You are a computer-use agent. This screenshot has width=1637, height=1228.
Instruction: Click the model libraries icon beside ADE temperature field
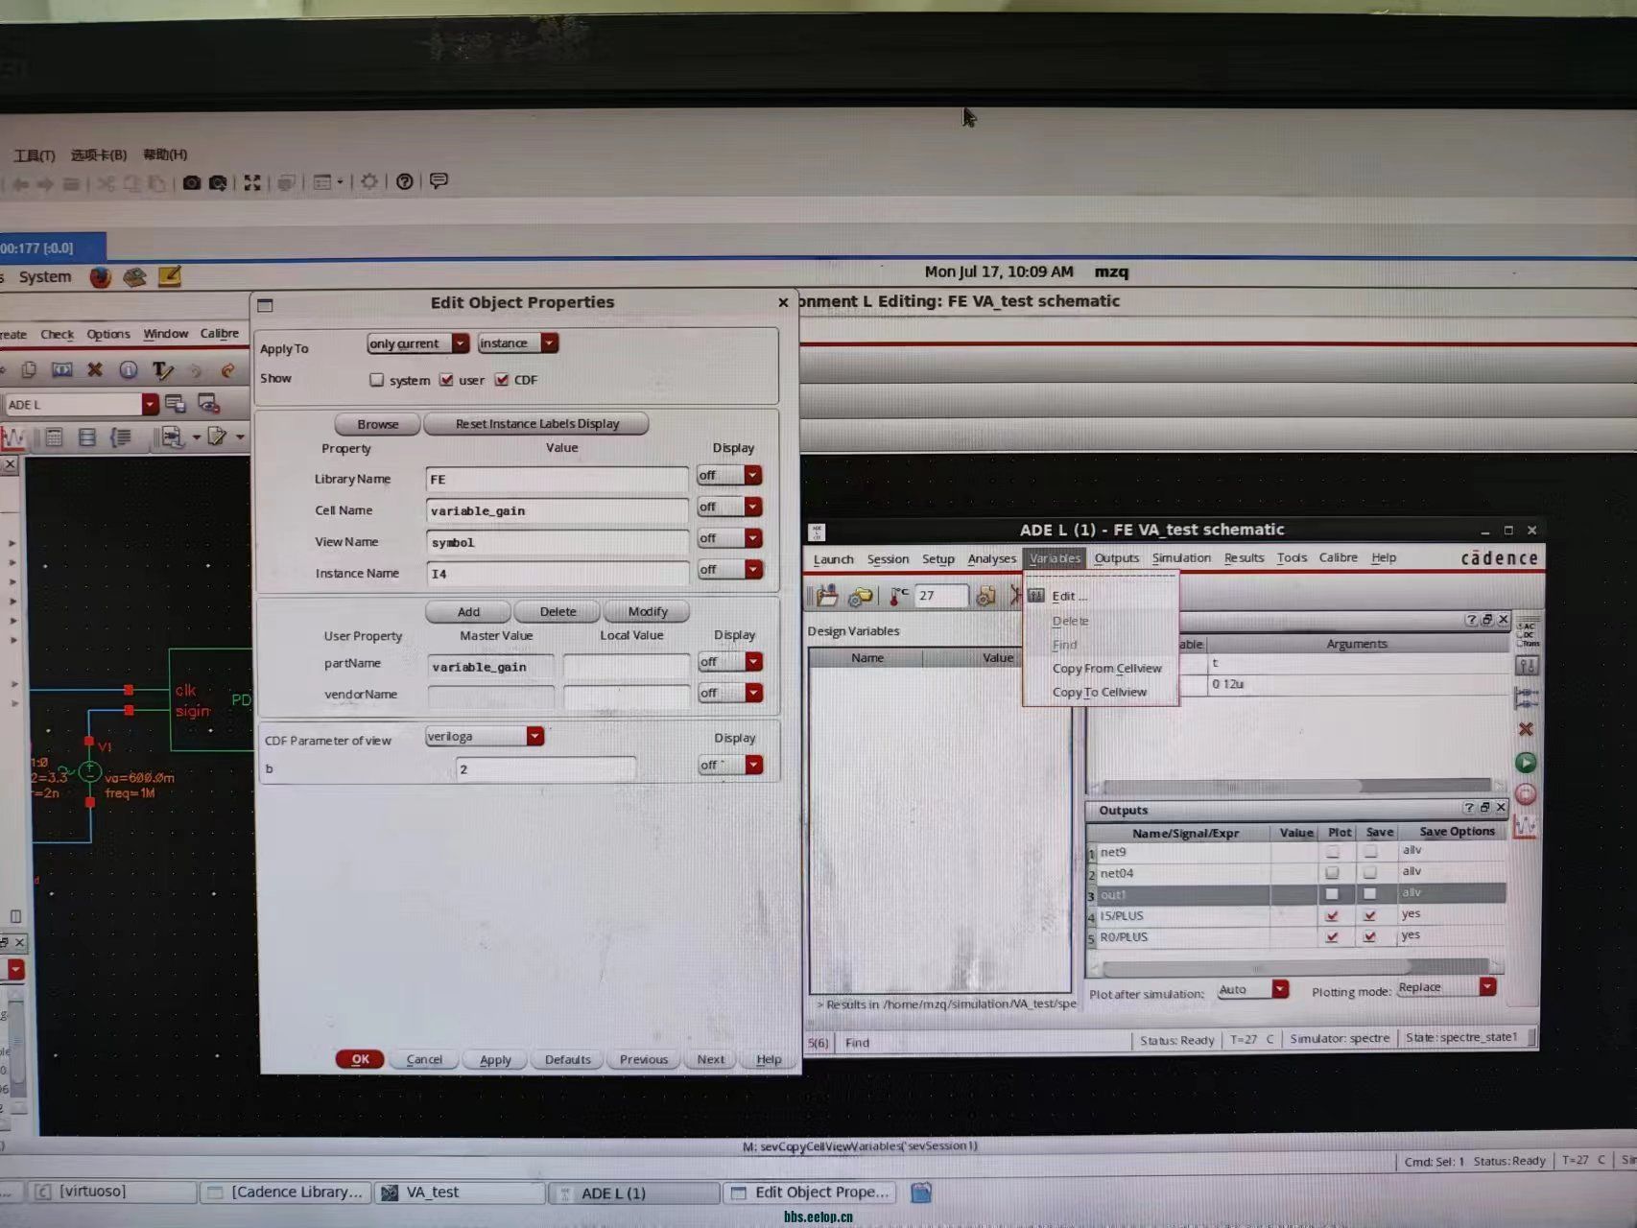click(x=985, y=596)
